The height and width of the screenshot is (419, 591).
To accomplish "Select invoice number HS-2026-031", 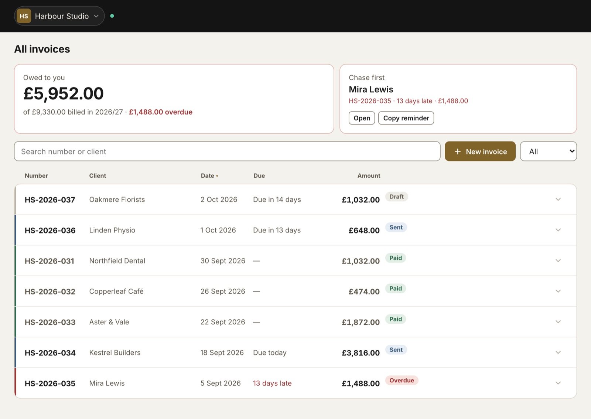I will pos(49,261).
